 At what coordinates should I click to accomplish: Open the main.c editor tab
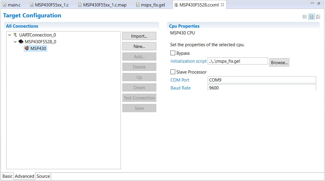tap(12, 5)
